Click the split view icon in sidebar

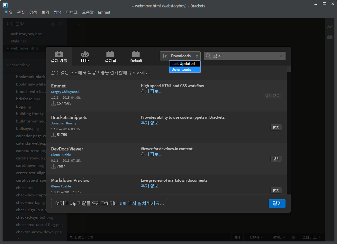point(61,24)
